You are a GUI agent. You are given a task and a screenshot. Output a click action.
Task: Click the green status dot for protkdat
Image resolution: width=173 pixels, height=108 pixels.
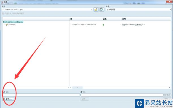click(103, 25)
